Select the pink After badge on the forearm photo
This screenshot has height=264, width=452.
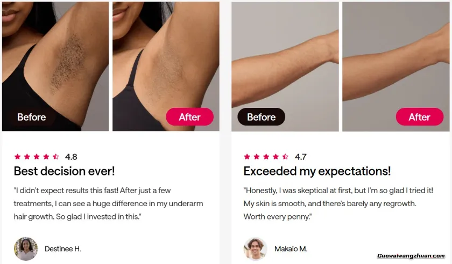coord(419,117)
